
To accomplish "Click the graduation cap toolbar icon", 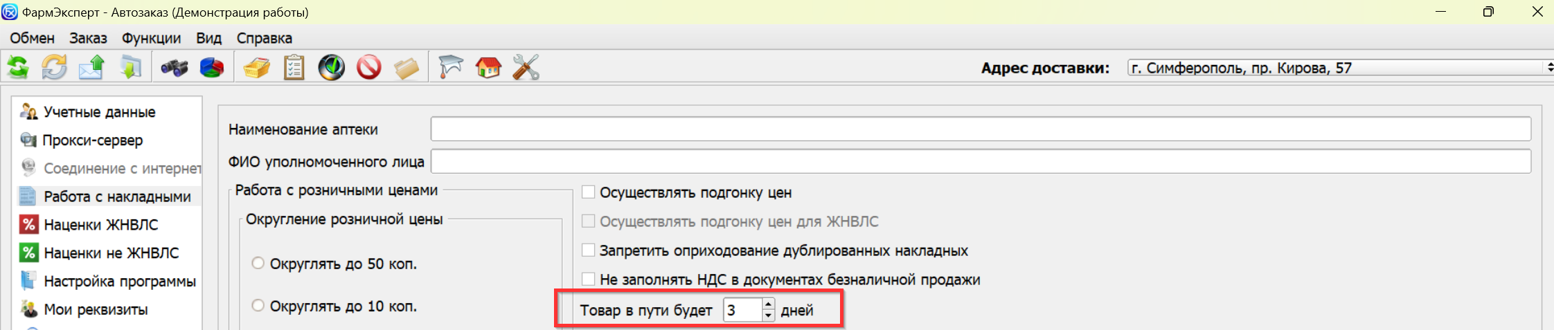I will pyautogui.click(x=450, y=68).
